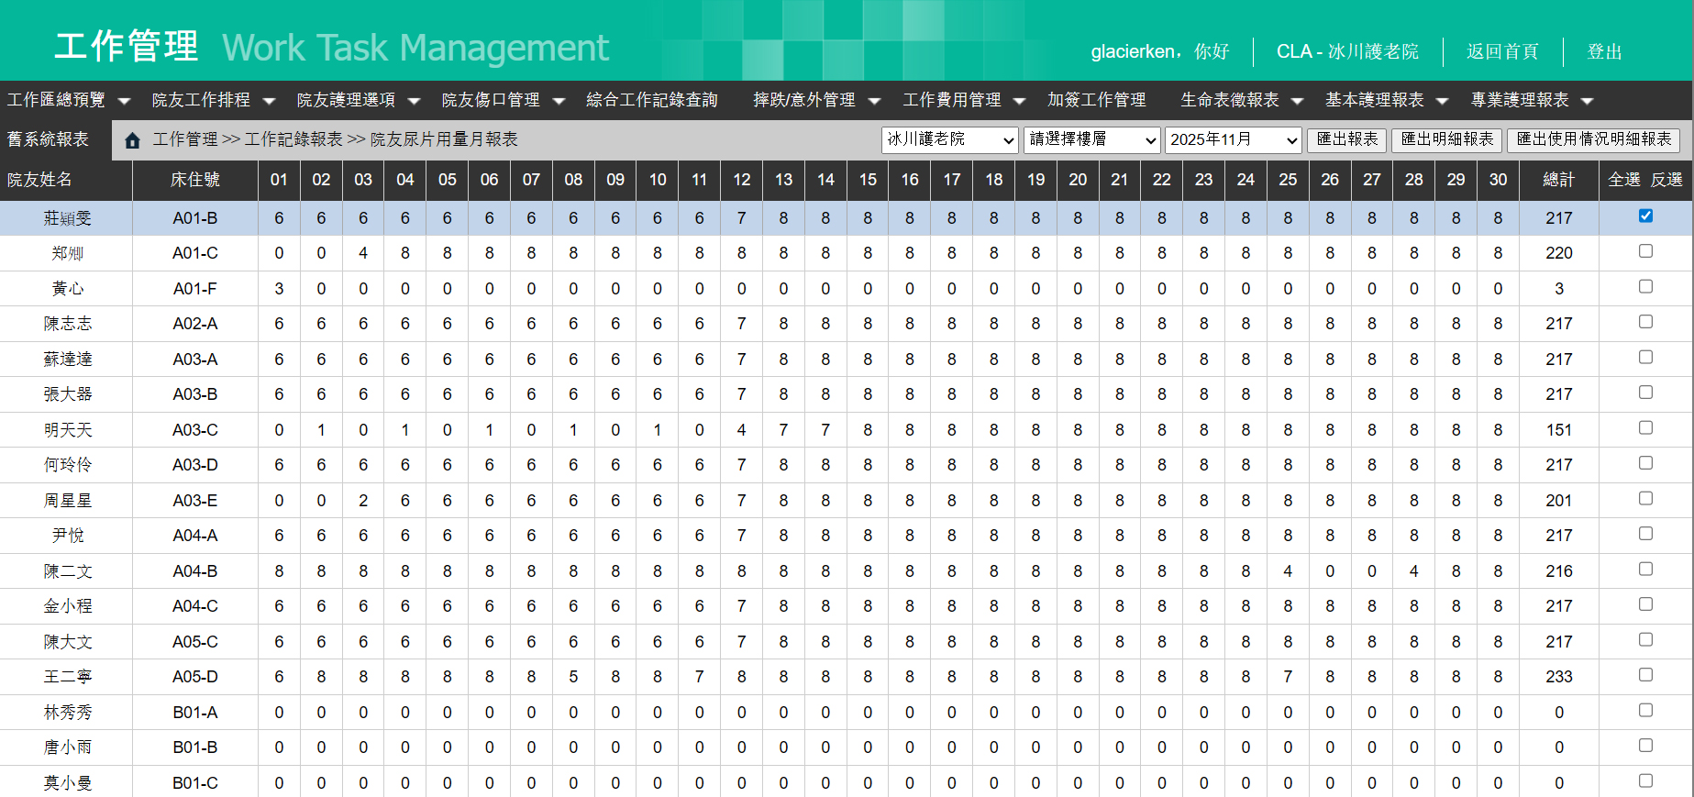Click 匯出使用情況明細報表 export button
Screen dimensions: 1694x797
tap(1593, 139)
